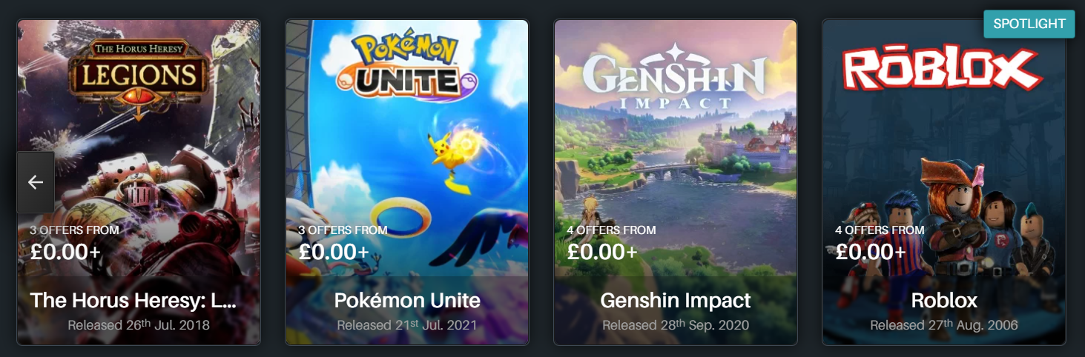Screen dimensions: 1085x357
Task: Click the Pokémon Unite logo
Action: tap(406, 64)
